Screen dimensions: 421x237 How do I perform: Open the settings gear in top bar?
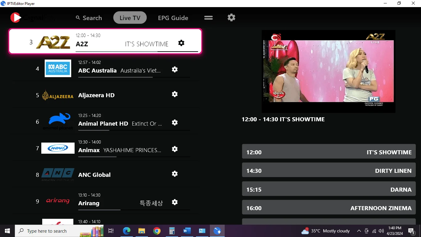(x=231, y=18)
